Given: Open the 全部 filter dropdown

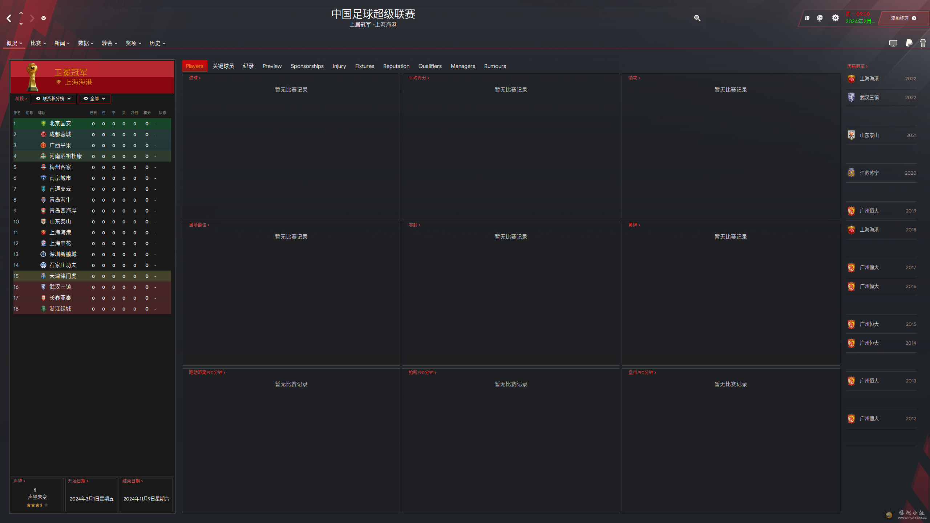Looking at the screenshot, I should point(94,98).
